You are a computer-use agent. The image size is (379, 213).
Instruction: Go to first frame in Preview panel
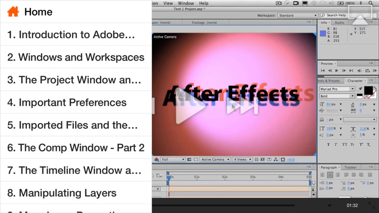pos(323,71)
